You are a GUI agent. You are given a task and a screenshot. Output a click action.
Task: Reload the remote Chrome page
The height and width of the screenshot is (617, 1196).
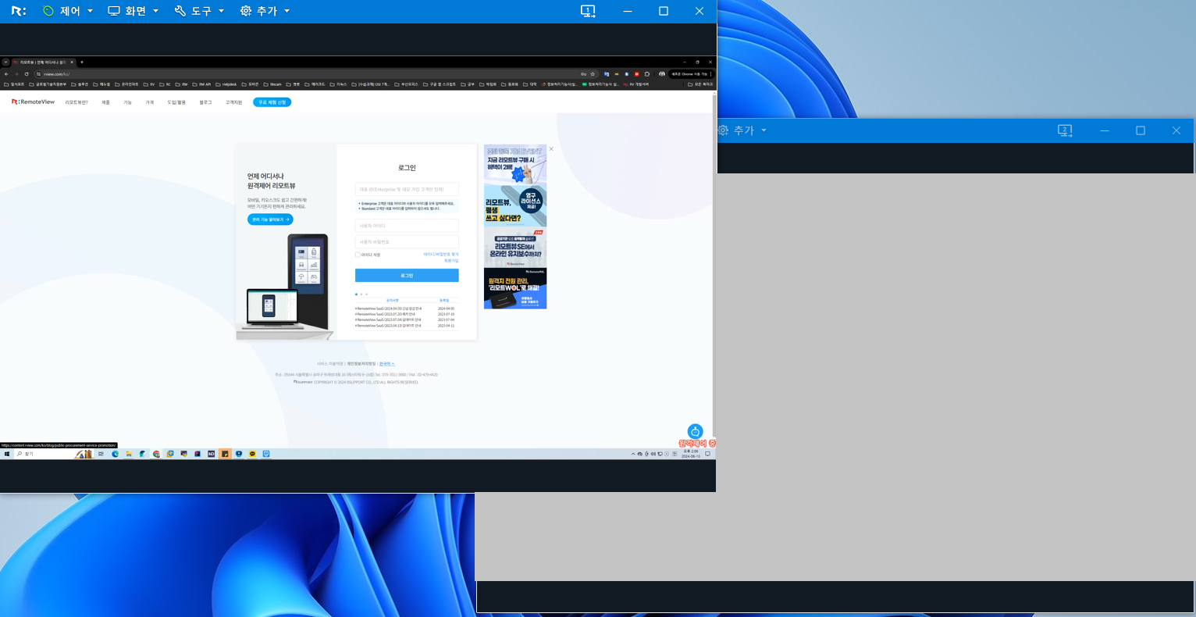click(x=27, y=74)
